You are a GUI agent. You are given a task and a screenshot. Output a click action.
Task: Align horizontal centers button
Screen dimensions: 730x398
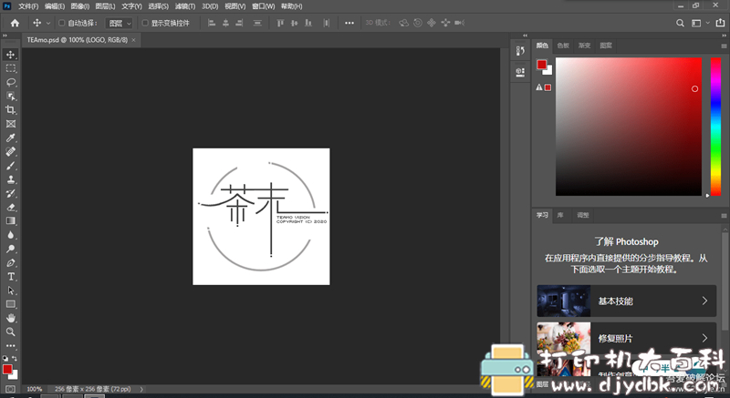[x=225, y=23]
